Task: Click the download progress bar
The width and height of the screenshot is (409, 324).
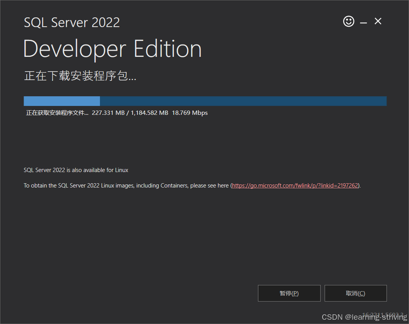Action: (205, 101)
